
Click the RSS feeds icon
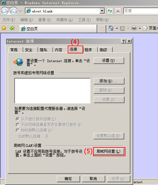(x=122, y=29)
